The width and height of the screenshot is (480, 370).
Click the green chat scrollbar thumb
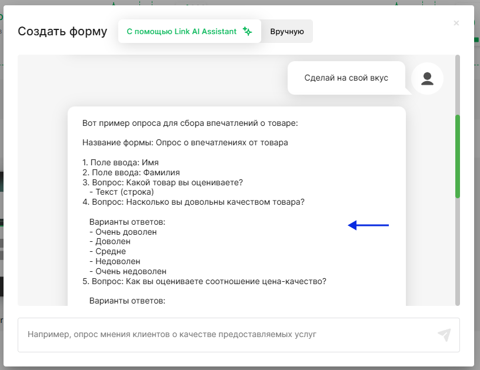[x=457, y=156]
